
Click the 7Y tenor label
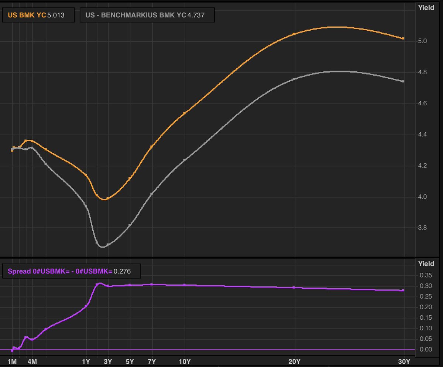click(x=151, y=361)
